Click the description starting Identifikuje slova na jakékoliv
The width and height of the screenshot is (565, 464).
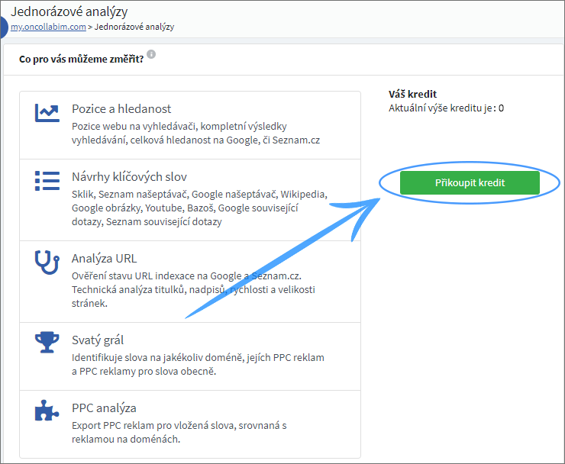pyautogui.click(x=198, y=364)
